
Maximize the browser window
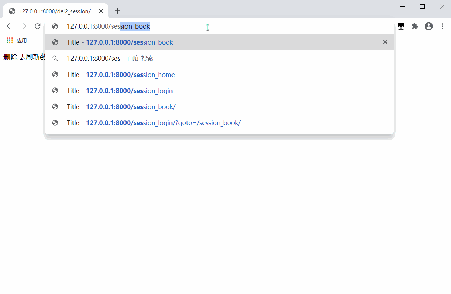[x=422, y=6]
